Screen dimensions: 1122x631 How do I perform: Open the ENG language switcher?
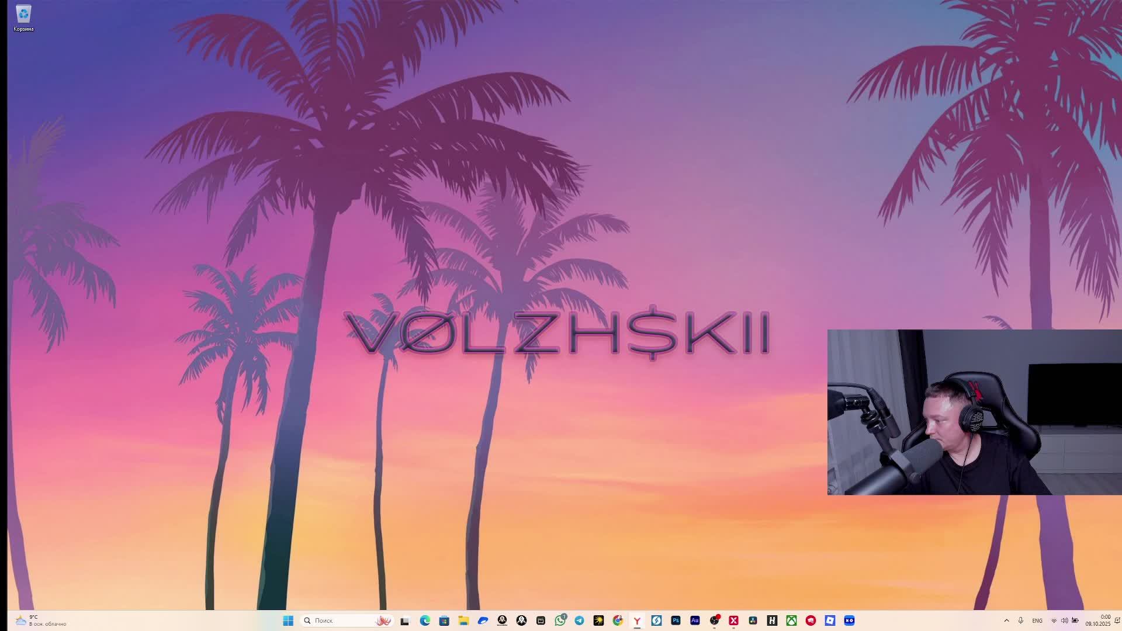point(1037,620)
